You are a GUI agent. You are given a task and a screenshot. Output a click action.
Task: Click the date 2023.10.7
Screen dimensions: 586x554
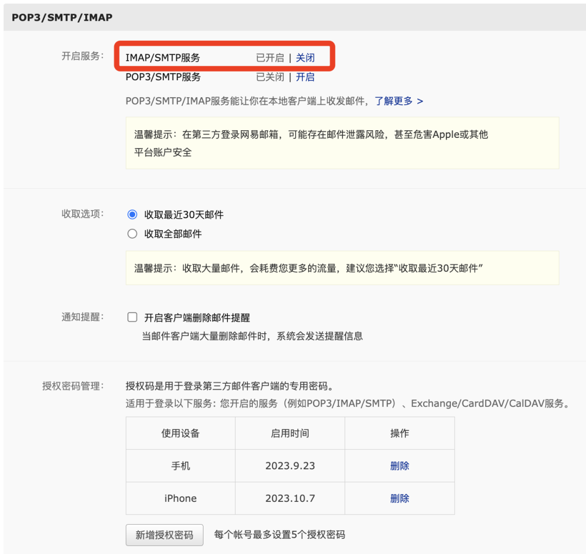(290, 498)
